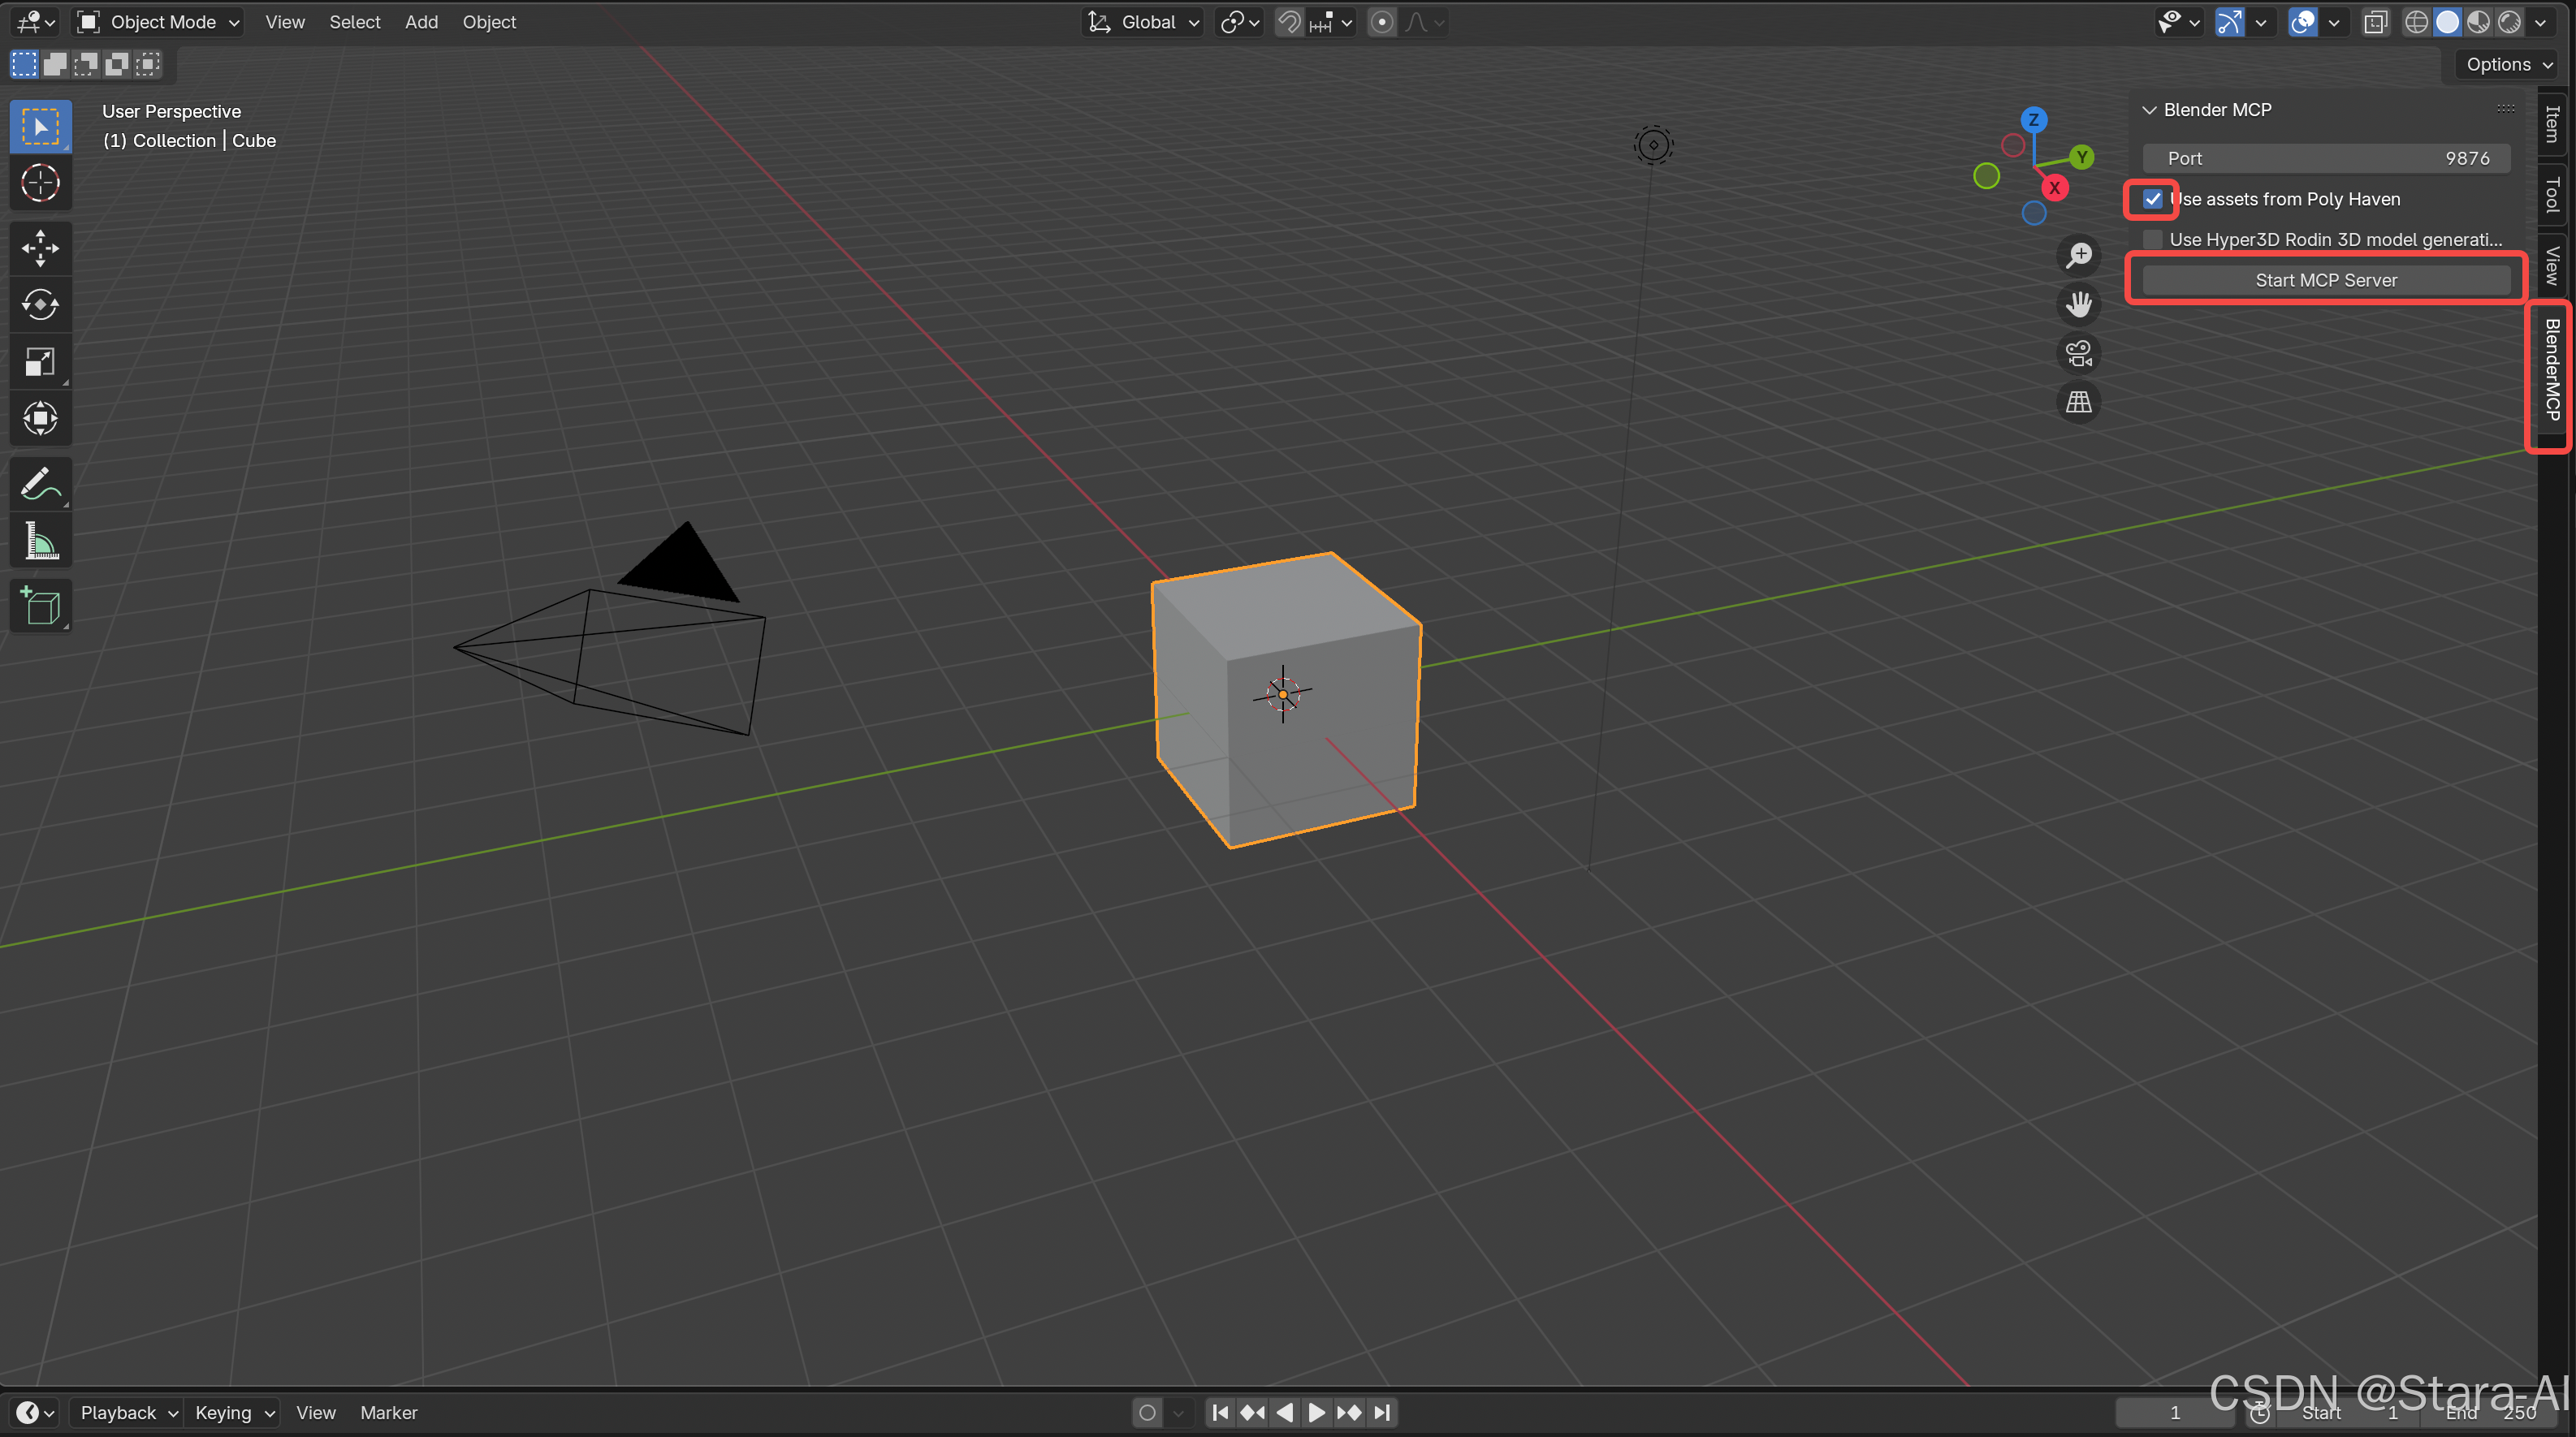Viewport: 2576px width, 1437px height.
Task: Choose the Move tool
Action: [x=40, y=248]
